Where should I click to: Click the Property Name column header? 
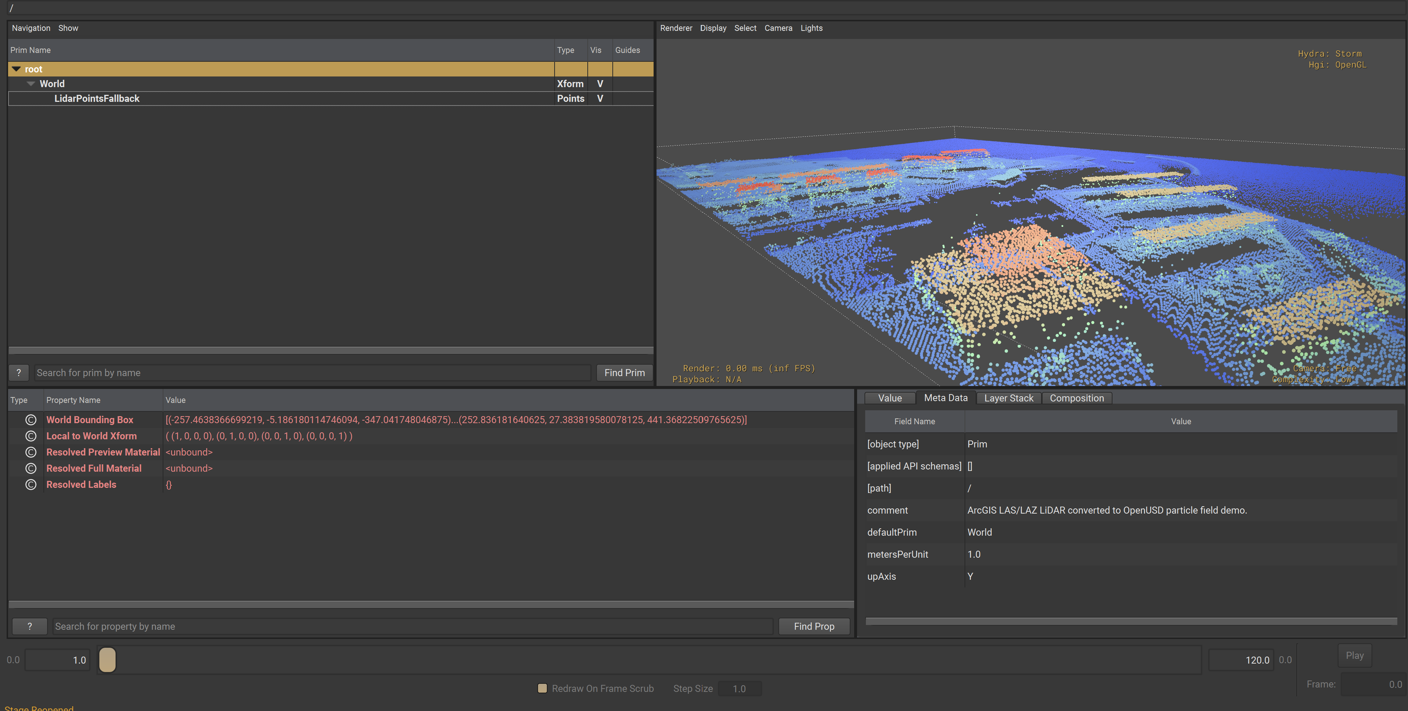point(103,400)
